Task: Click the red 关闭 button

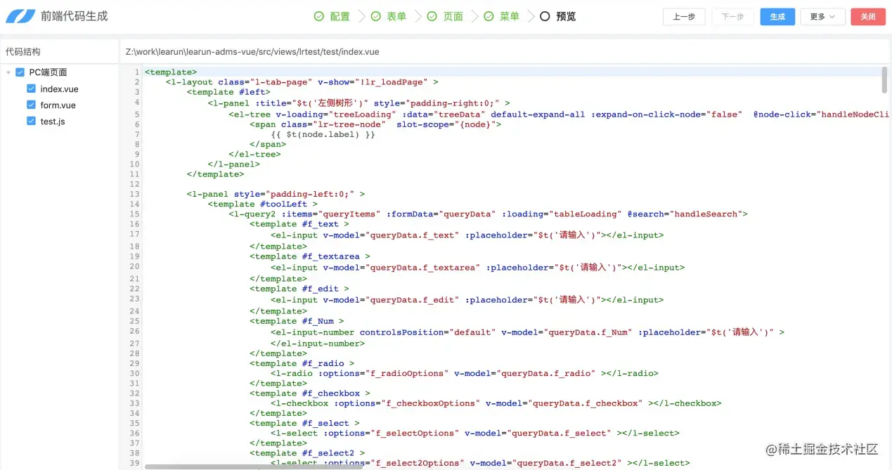Action: [x=868, y=17]
